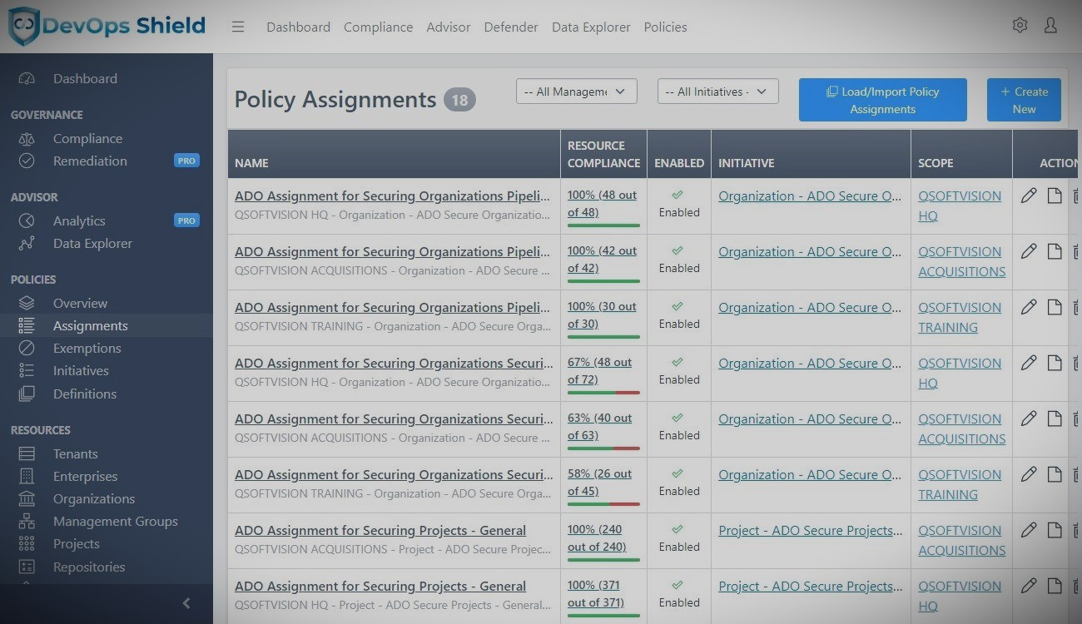This screenshot has width=1082, height=624.
Task: Click the Tenants icon in sidebar
Action: click(27, 454)
